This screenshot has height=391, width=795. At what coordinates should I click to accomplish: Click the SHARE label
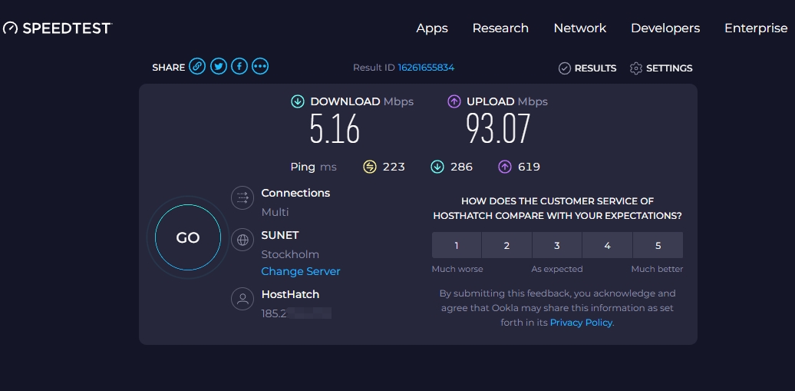(x=168, y=68)
